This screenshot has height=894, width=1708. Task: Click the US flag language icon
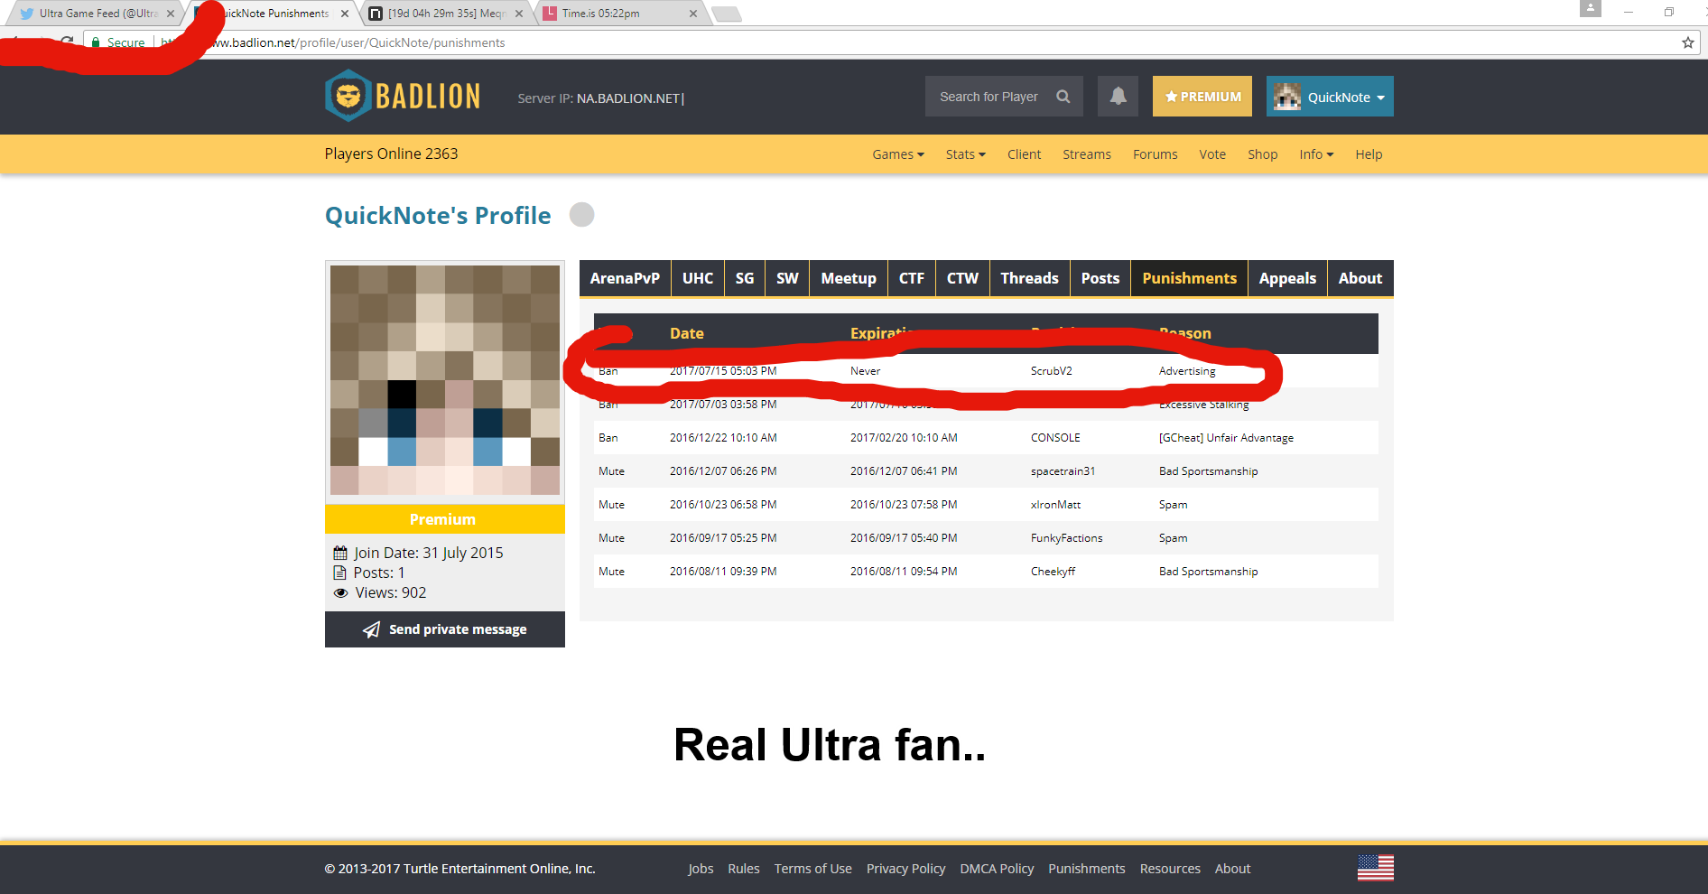coord(1375,868)
